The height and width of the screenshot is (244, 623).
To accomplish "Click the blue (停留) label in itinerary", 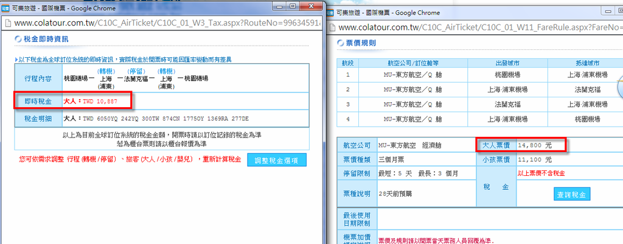I will coord(136,71).
